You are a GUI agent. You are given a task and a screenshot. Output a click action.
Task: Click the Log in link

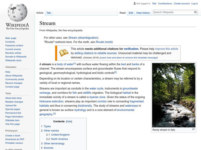[194, 3]
